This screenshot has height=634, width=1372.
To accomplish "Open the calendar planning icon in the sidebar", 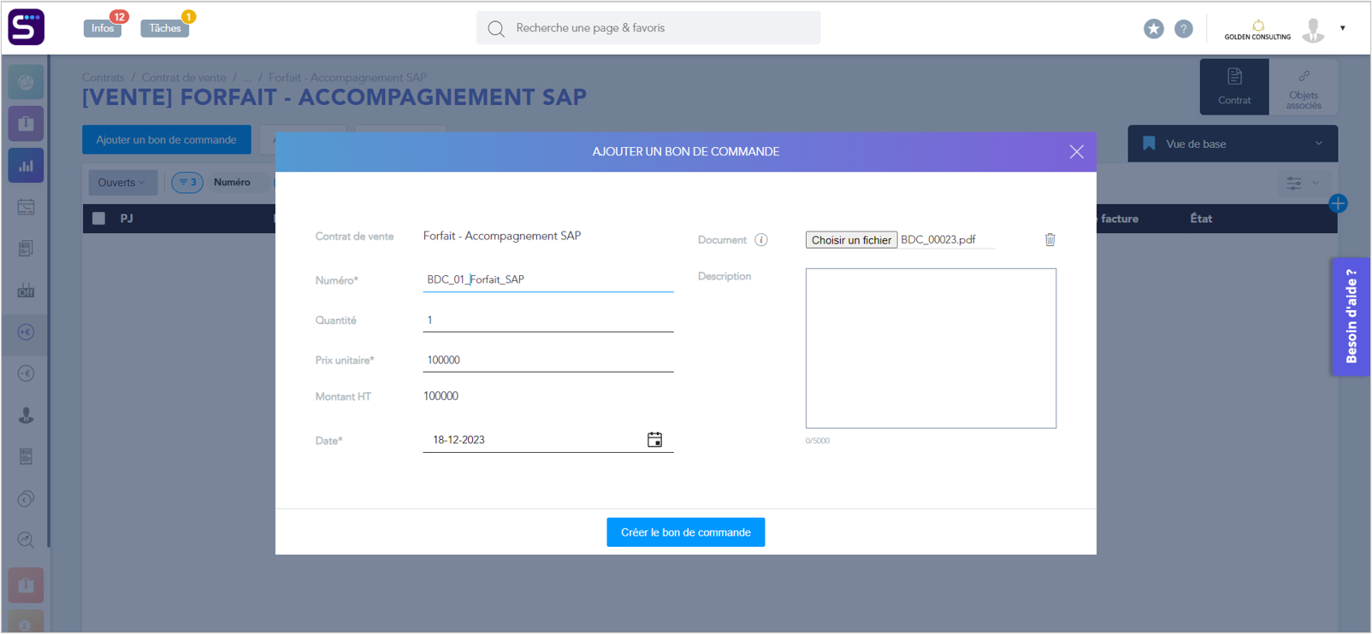I will (27, 207).
